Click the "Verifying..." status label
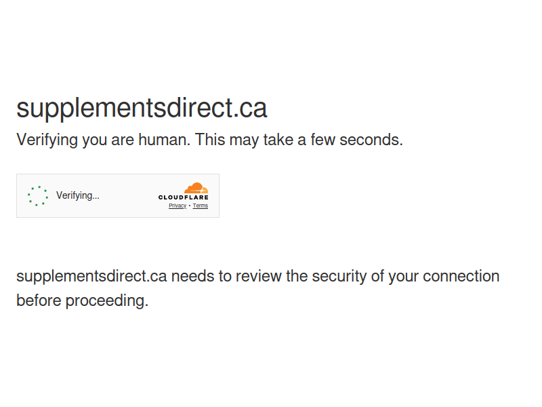This screenshot has height=407, width=542. coord(78,195)
